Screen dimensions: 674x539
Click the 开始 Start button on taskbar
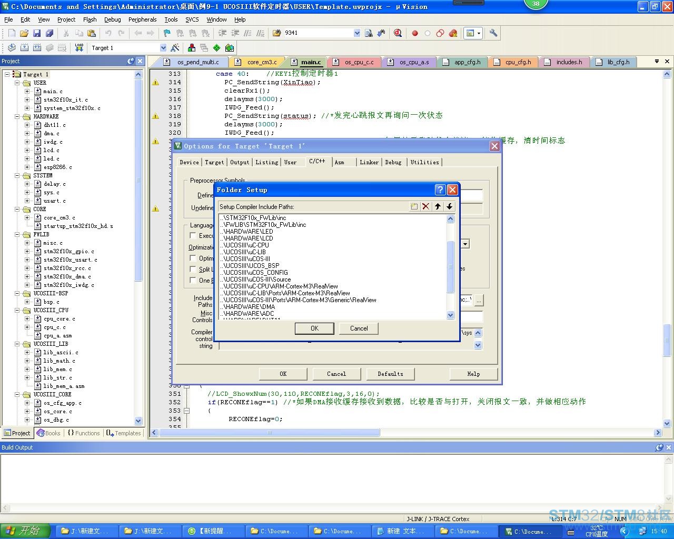pyautogui.click(x=25, y=531)
